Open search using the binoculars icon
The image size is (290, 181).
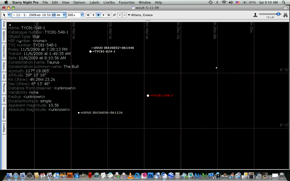pos(286,15)
